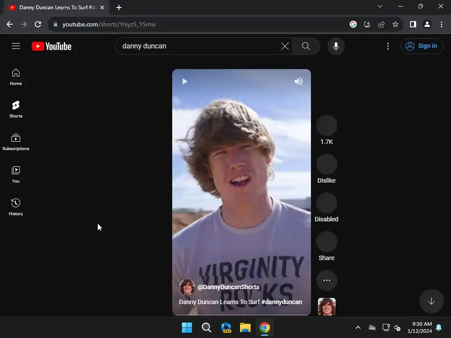This screenshot has width=451, height=338.
Task: Clear the search text with the X
Action: (285, 46)
